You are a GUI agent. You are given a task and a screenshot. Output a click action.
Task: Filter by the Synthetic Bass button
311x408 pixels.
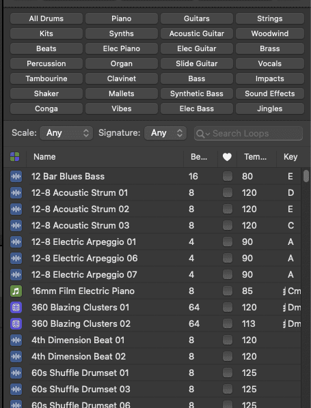click(x=197, y=93)
